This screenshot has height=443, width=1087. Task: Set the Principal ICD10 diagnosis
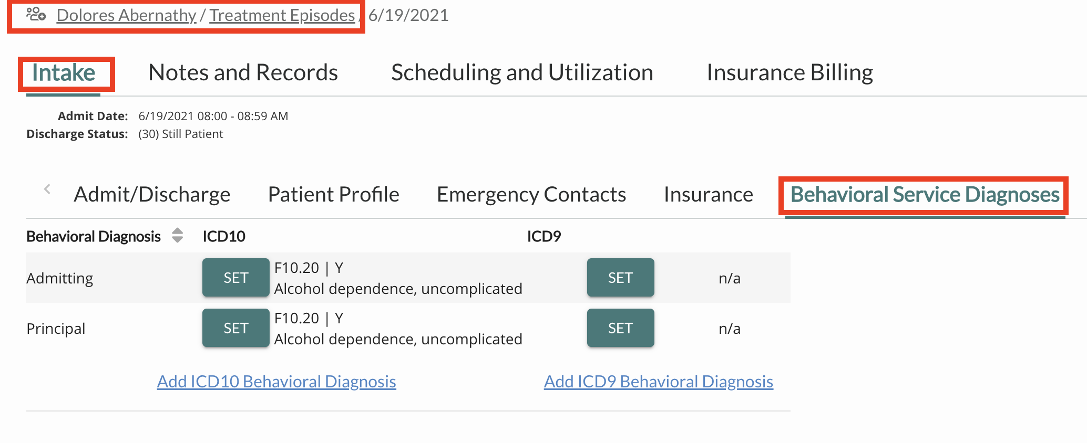tap(235, 328)
